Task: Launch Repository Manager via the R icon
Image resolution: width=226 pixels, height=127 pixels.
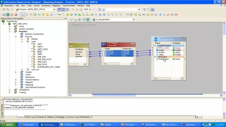Action: pyautogui.click(x=4, y=14)
